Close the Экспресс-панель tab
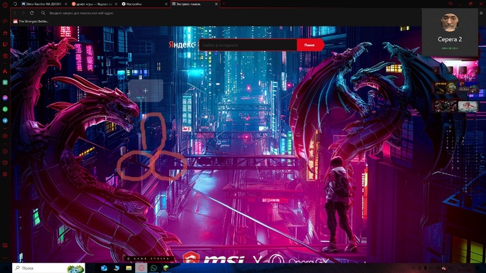This screenshot has height=273, width=486. click(x=216, y=4)
